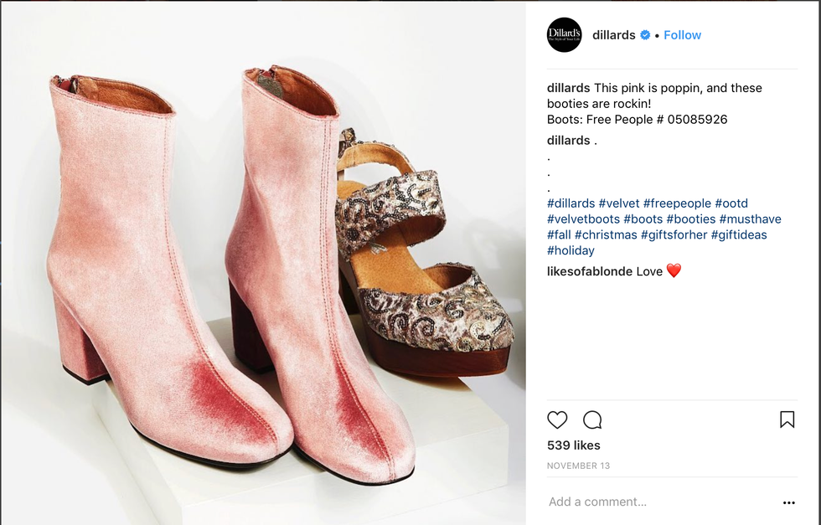Select the #velvetboots hashtag
Screen dimensions: 821x525
(583, 219)
